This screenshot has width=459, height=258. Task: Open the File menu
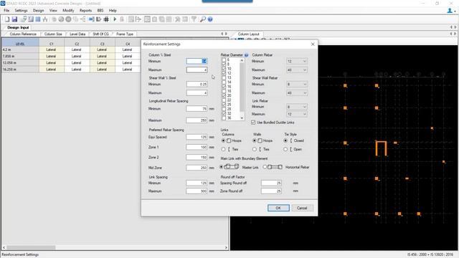click(x=6, y=11)
